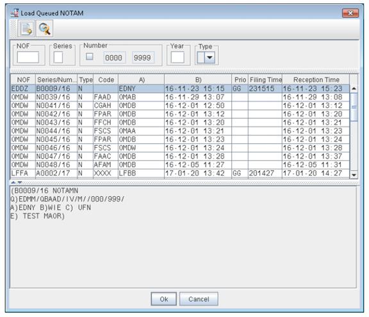
Task: Click the app icon in title bar
Action: coord(15,13)
